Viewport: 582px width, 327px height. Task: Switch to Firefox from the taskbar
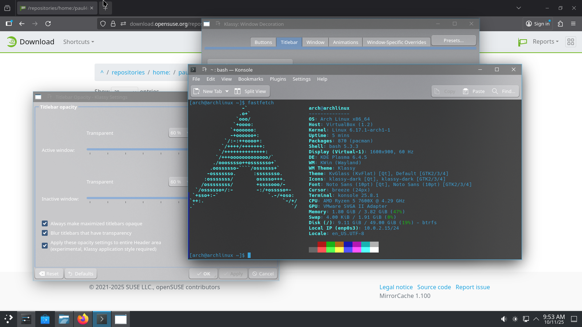pyautogui.click(x=83, y=319)
